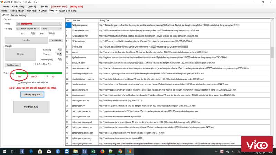Open TeamViewer from the taskbar
Image resolution: width=276 pixels, height=155 pixels.
[67, 151]
